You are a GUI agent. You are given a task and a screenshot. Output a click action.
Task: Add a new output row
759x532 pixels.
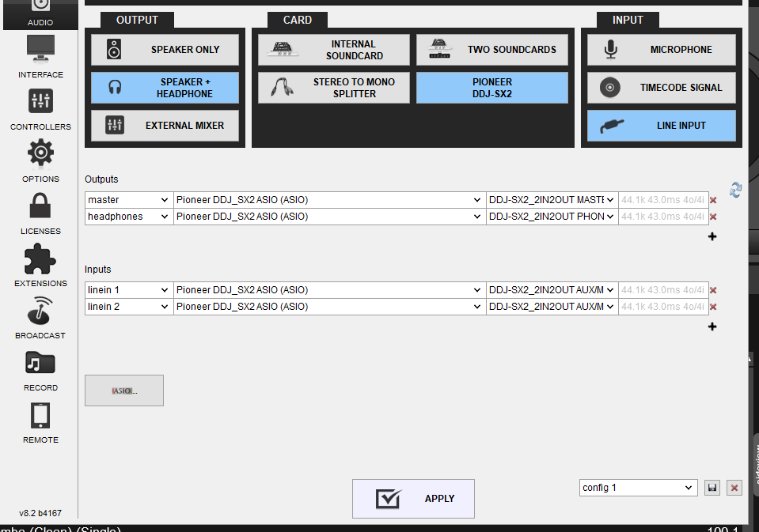[712, 236]
